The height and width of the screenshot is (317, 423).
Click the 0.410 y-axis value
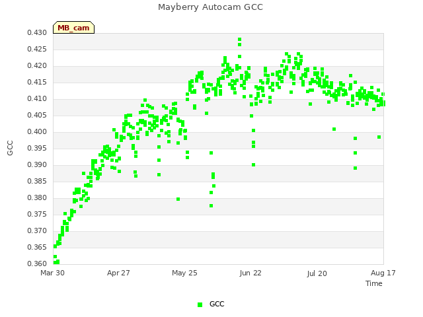click(37, 99)
